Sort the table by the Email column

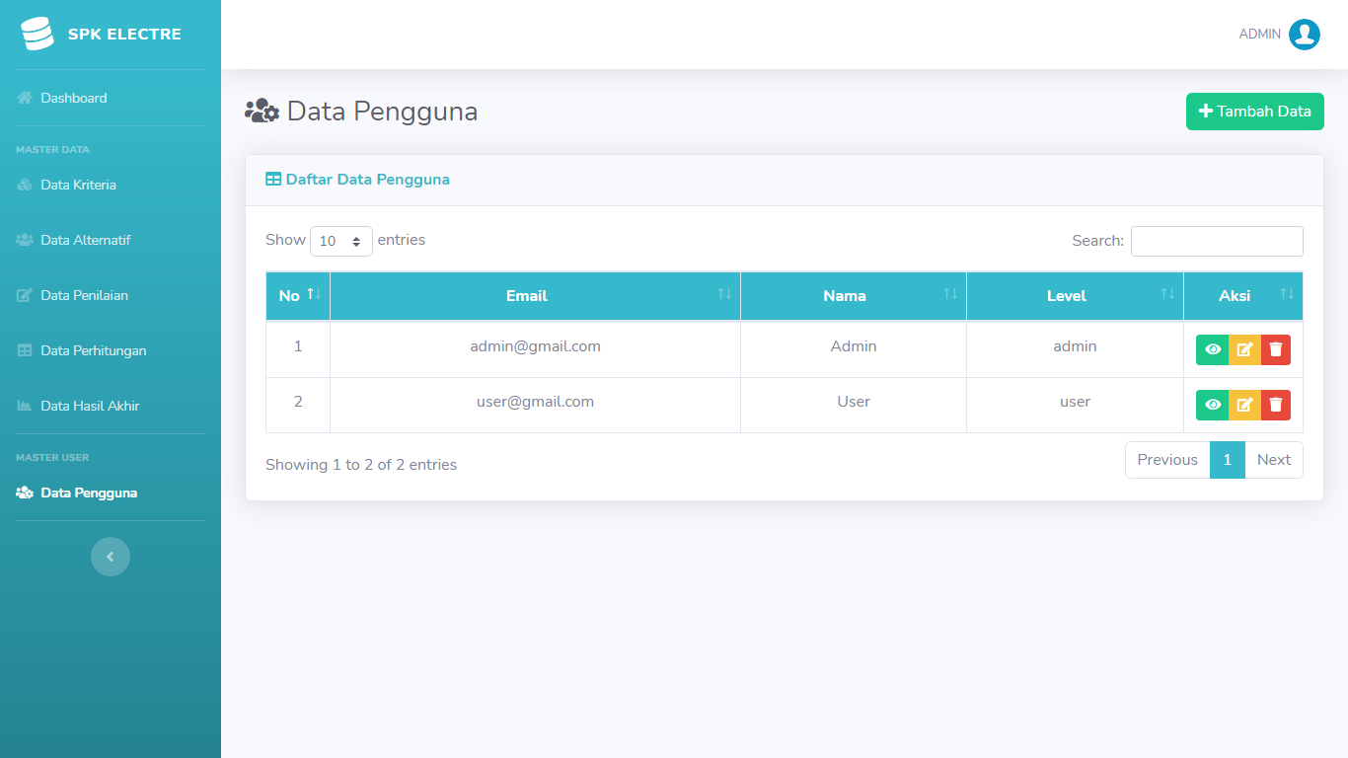coord(535,296)
